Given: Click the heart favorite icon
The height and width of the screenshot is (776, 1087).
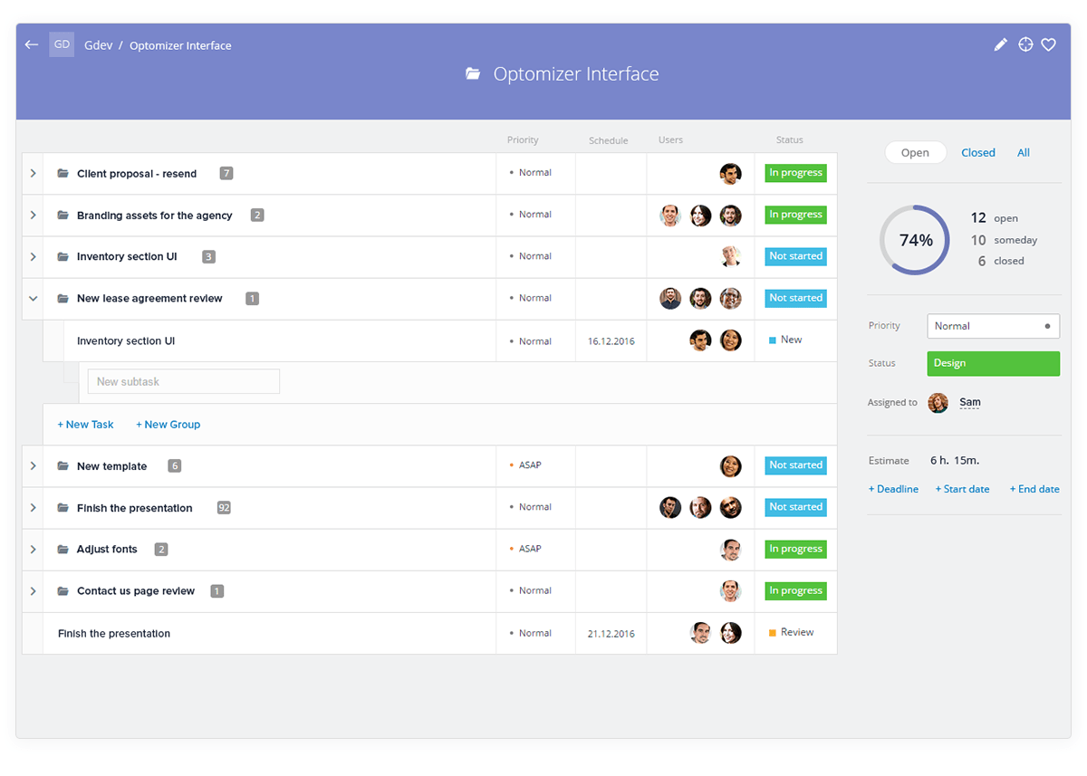Looking at the screenshot, I should pyautogui.click(x=1049, y=44).
